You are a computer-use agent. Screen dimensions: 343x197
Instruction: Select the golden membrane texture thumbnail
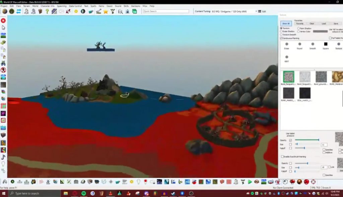pyautogui.click(x=337, y=77)
